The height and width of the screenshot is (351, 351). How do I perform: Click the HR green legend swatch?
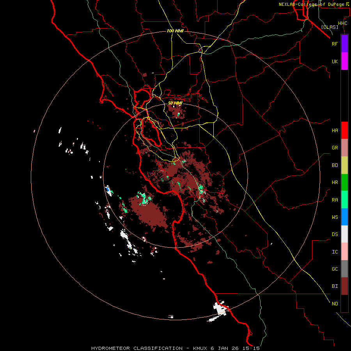(344, 182)
